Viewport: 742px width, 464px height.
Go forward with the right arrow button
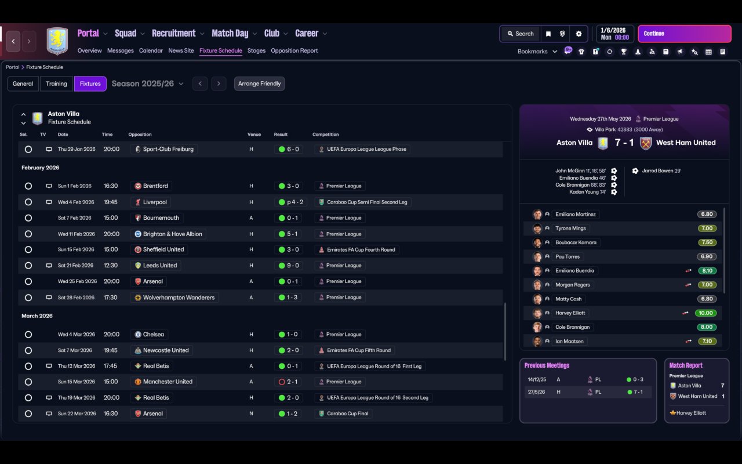click(29, 41)
